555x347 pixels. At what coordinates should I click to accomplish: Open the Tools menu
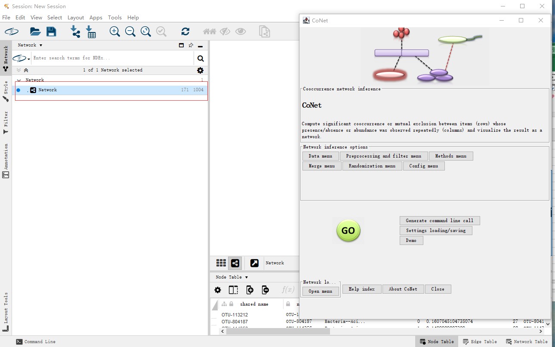point(115,18)
